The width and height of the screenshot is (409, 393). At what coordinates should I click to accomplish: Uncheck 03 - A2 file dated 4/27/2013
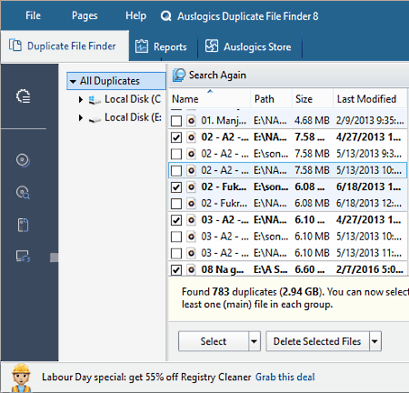pos(176,220)
